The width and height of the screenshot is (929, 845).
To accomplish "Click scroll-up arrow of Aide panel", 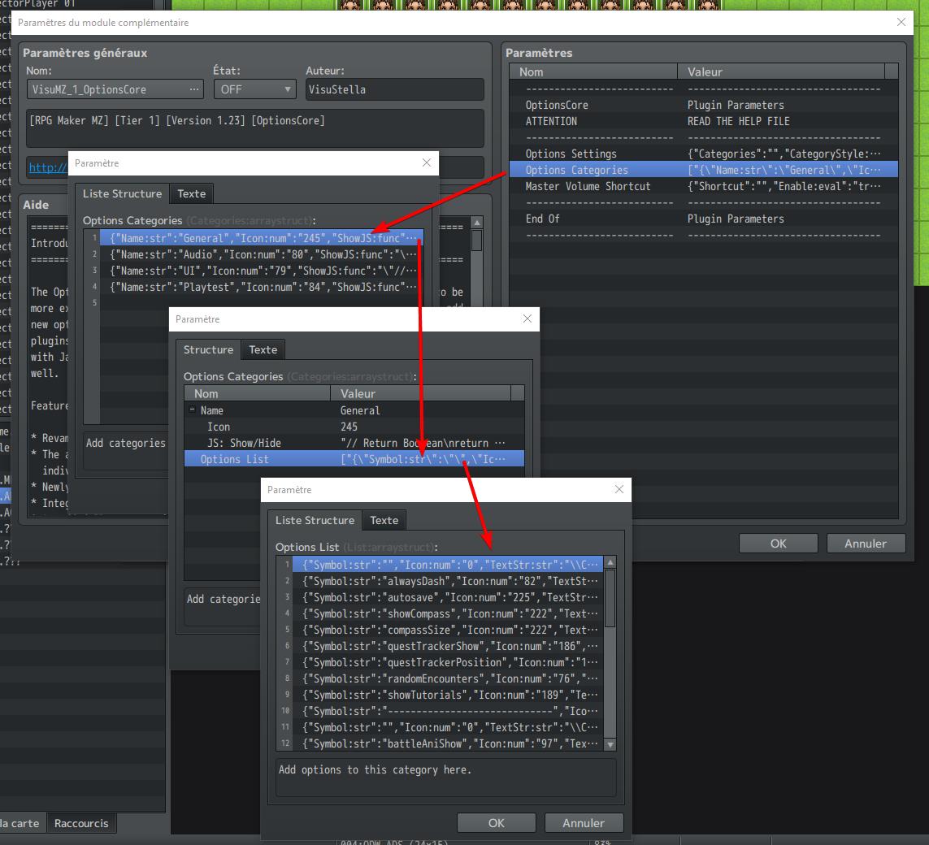I will click(477, 223).
